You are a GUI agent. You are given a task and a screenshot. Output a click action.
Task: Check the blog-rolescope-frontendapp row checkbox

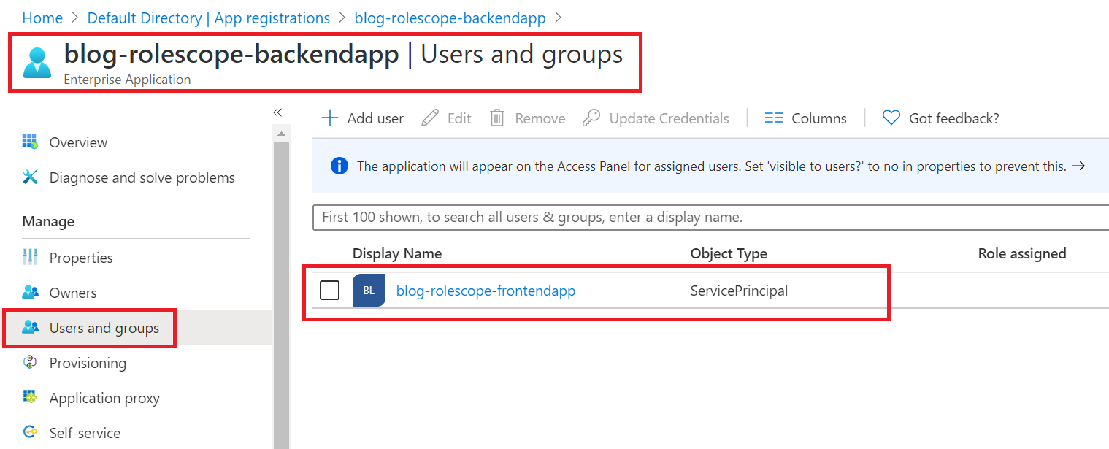click(330, 291)
